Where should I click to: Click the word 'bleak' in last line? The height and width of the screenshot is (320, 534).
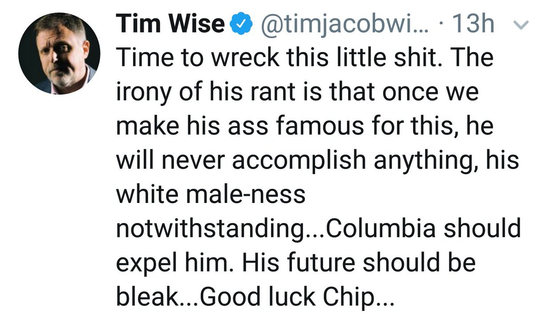(146, 296)
